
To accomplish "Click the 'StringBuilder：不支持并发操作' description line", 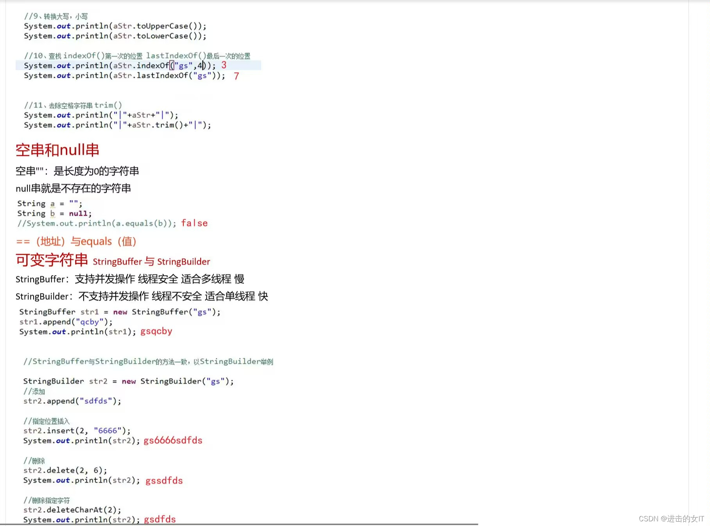I will pyautogui.click(x=142, y=296).
